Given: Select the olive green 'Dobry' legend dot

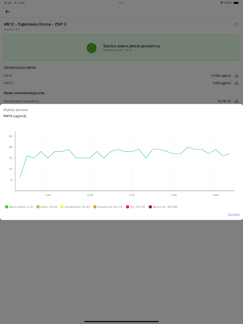Looking at the screenshot, I should pos(38,207).
